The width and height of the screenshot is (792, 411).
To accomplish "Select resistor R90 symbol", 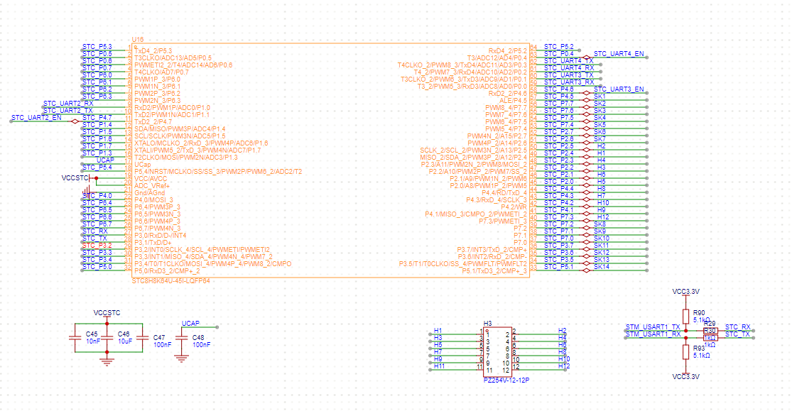I will click(685, 315).
